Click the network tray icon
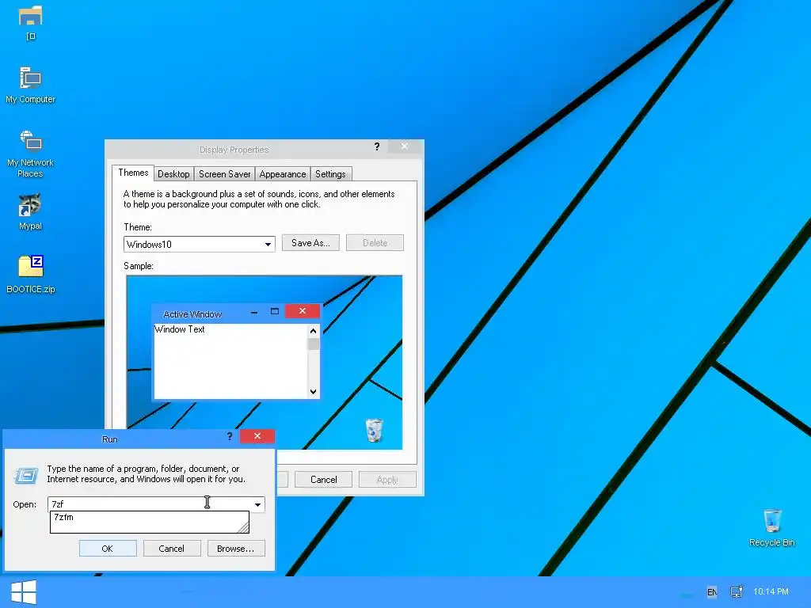Image resolution: width=811 pixels, height=608 pixels. [x=736, y=591]
